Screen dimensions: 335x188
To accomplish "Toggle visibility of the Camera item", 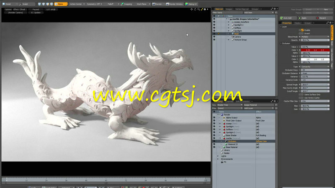I will pyautogui.click(x=214, y=37).
